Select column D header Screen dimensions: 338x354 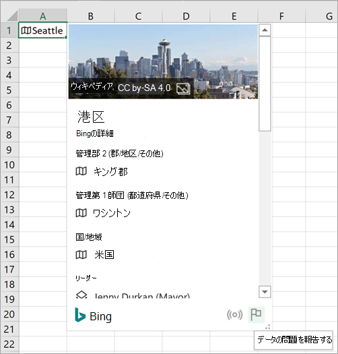pos(186,16)
